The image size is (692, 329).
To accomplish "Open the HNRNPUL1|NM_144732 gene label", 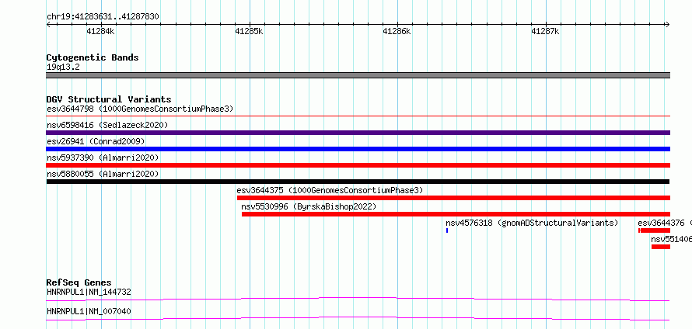I will (89, 292).
